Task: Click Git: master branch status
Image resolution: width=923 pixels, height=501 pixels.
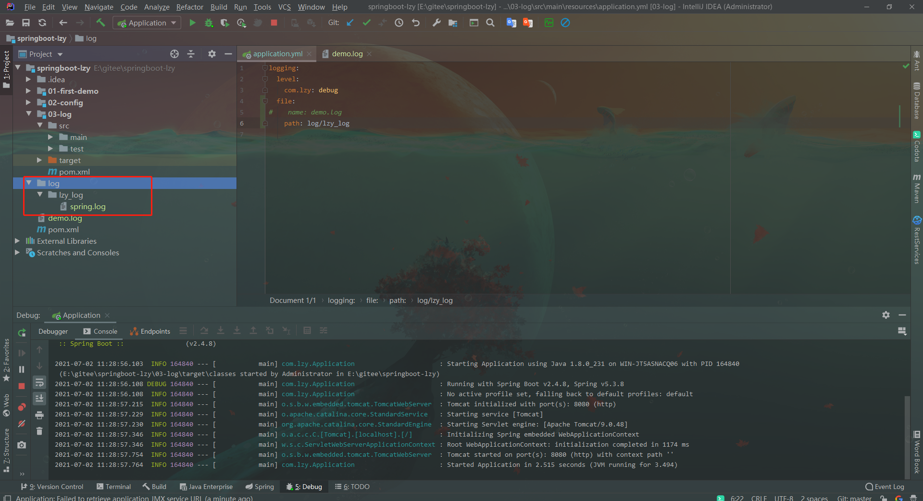Action: pos(854,498)
